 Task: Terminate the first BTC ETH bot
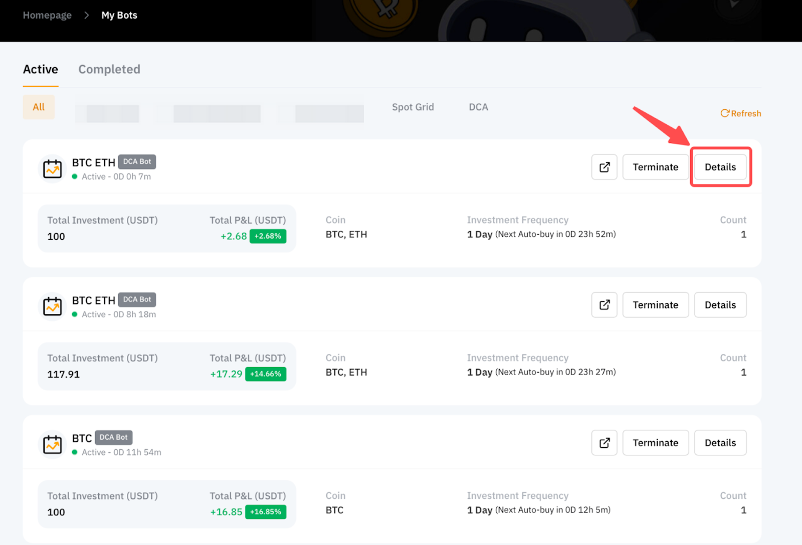pos(655,167)
